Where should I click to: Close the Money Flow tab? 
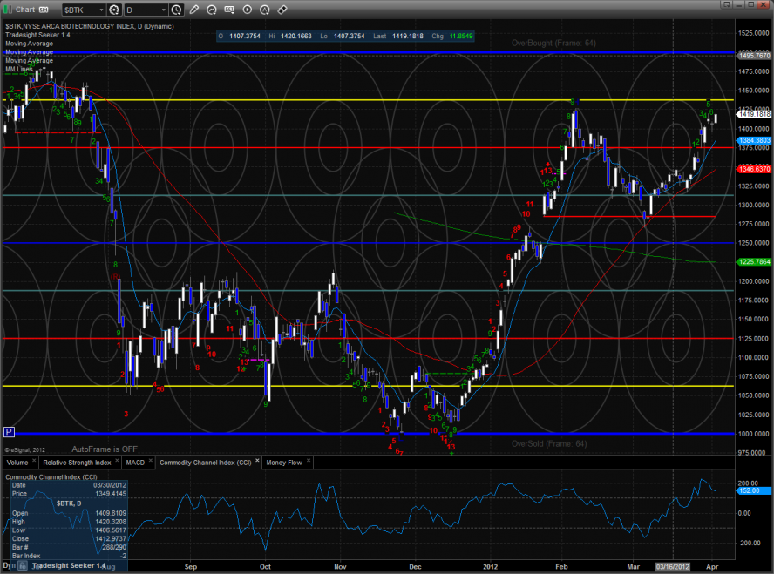308,462
